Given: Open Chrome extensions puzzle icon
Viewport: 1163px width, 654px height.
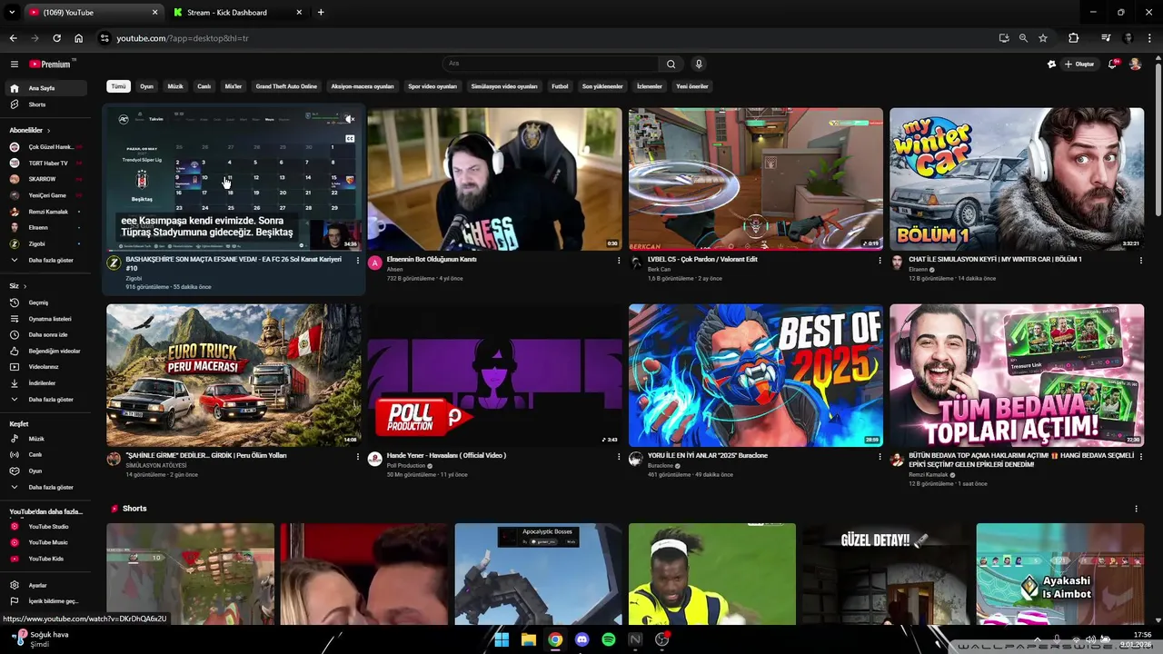Looking at the screenshot, I should [1073, 38].
